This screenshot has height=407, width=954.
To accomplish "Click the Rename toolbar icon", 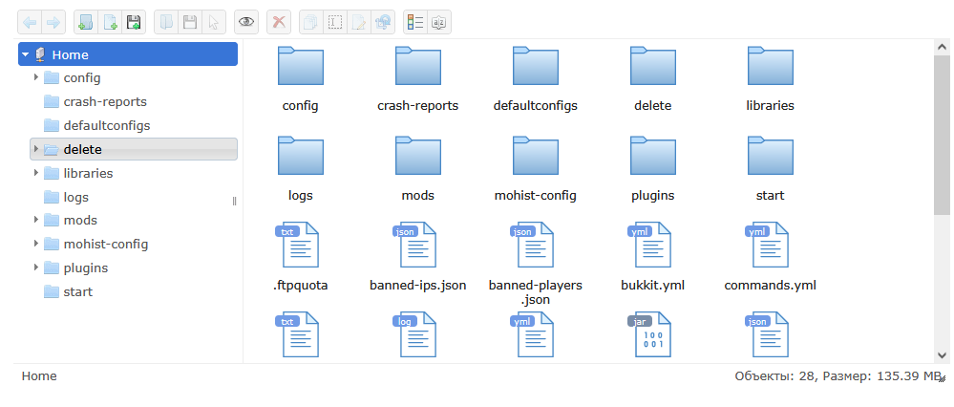I will click(334, 23).
